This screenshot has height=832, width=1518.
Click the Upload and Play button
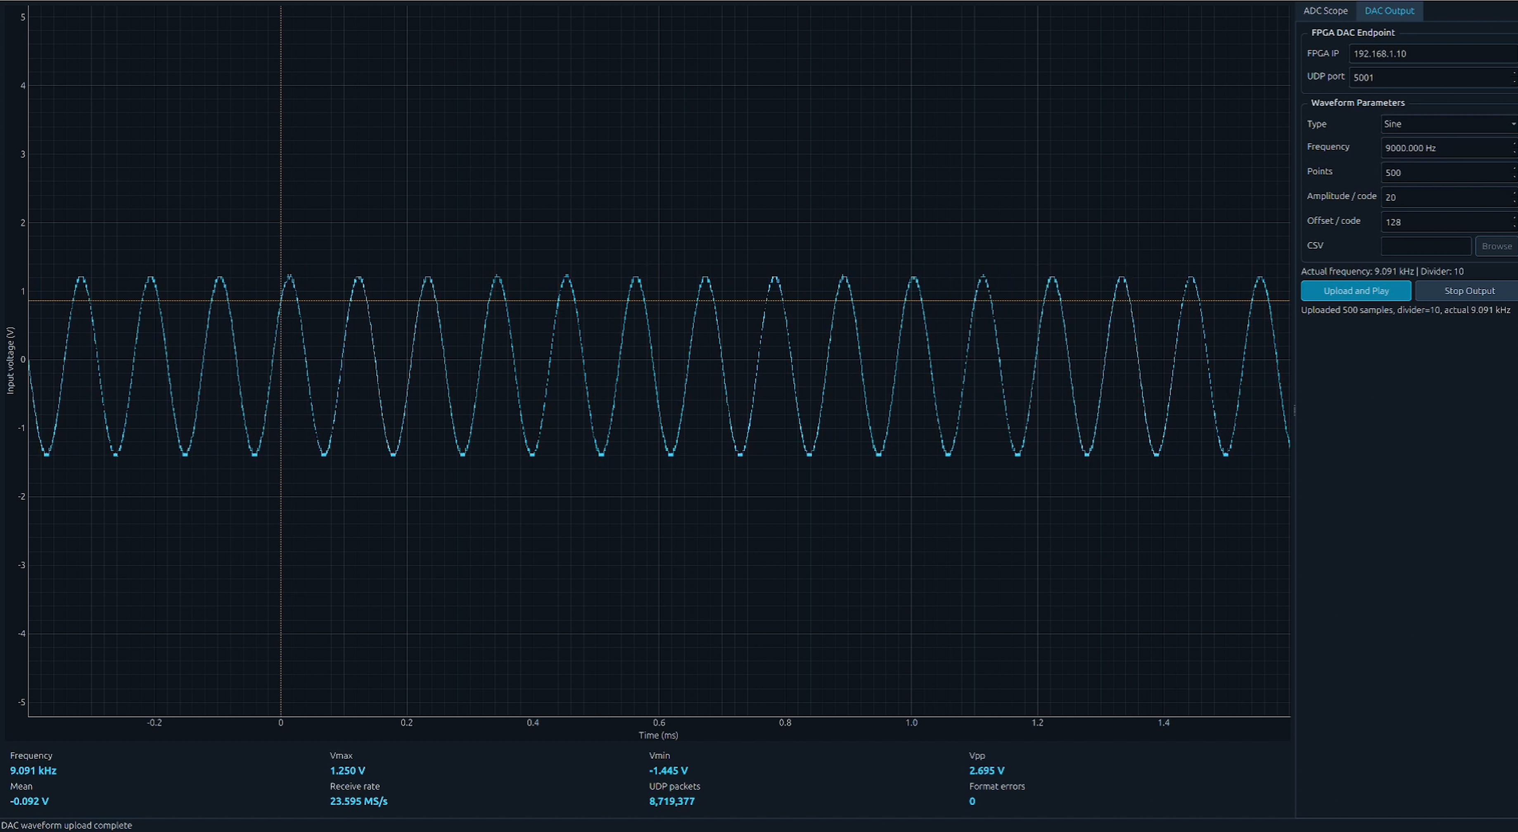(x=1356, y=291)
